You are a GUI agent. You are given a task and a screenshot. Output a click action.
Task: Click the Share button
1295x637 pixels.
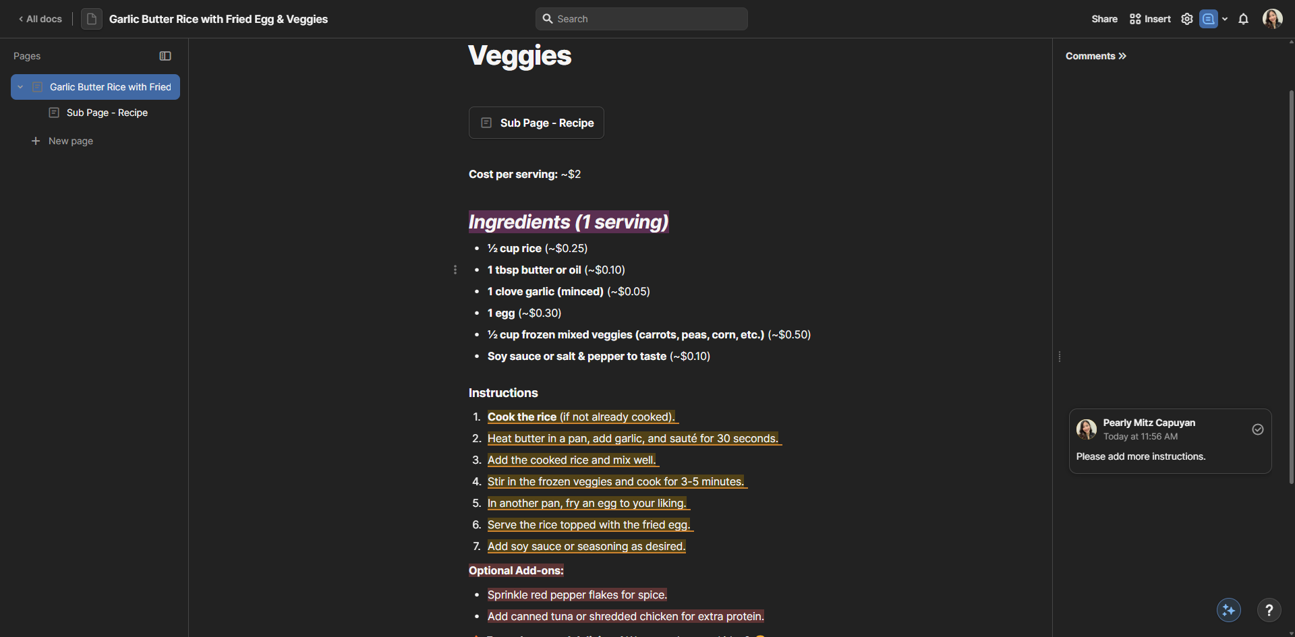(1104, 19)
